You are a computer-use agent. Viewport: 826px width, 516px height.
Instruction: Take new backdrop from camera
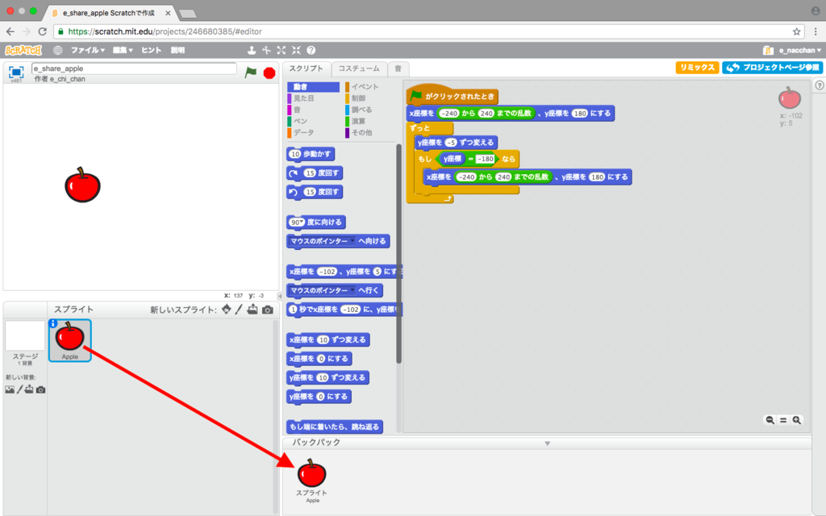tap(40, 390)
